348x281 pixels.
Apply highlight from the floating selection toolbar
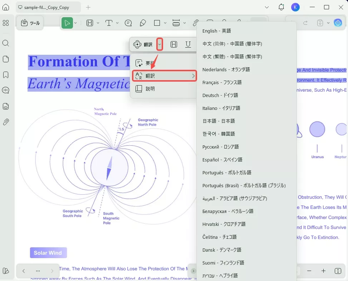[174, 44]
